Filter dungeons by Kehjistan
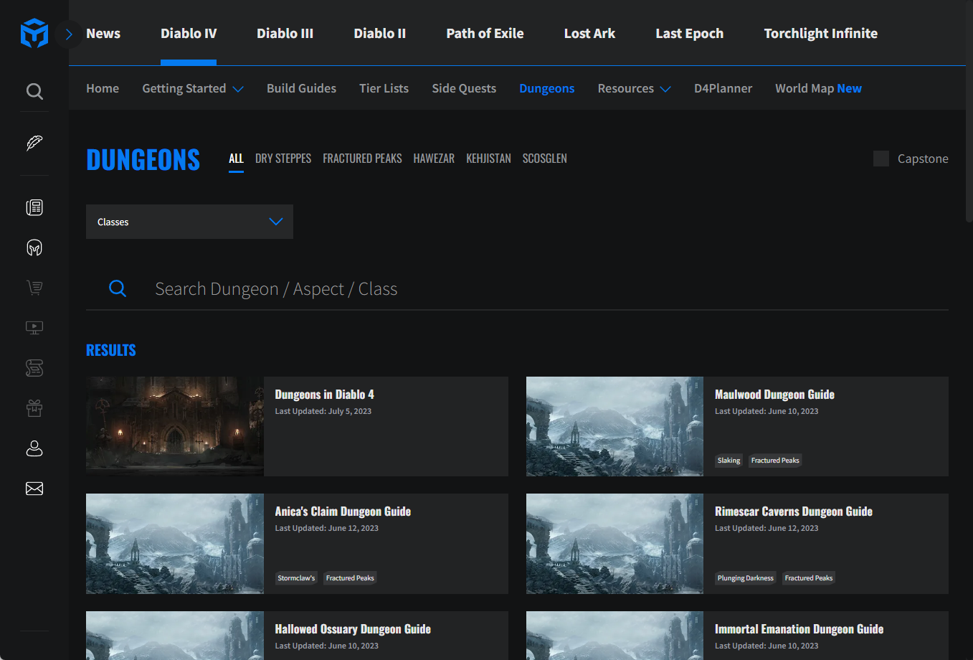 click(x=488, y=159)
